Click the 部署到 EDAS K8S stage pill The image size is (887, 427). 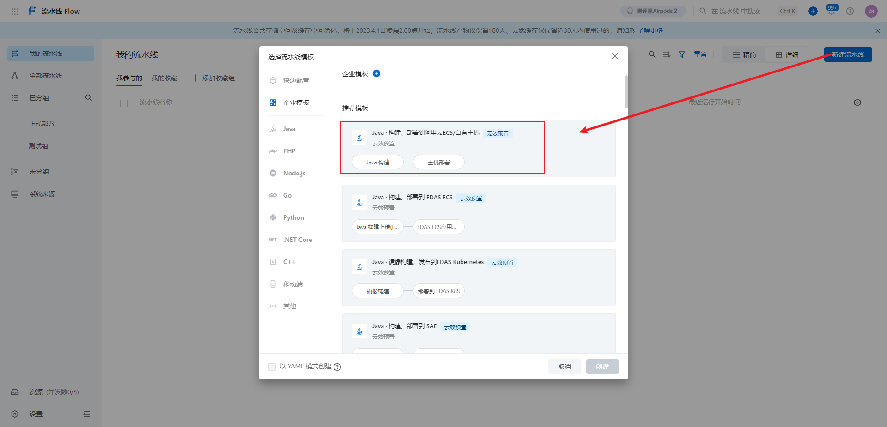438,291
